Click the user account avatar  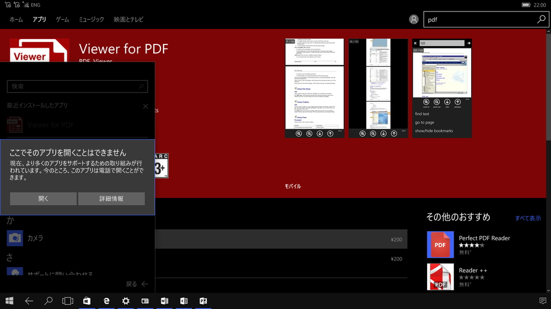(x=414, y=19)
